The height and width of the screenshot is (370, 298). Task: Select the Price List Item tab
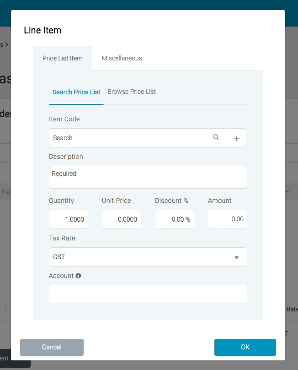(x=62, y=58)
